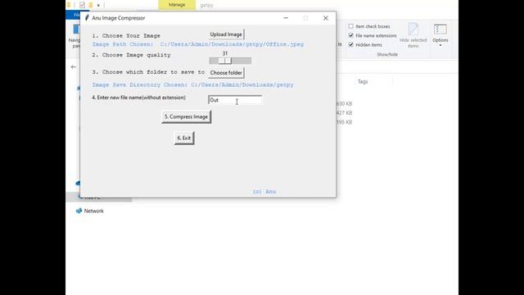Screen dimensions: 524x295
Task: Toggle Item check boxes in File Explorer
Action: 351,26
